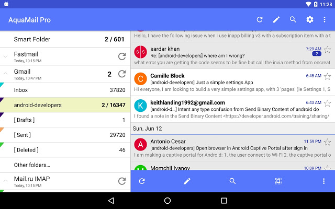Tap the refresh icon in top toolbar

point(259,20)
